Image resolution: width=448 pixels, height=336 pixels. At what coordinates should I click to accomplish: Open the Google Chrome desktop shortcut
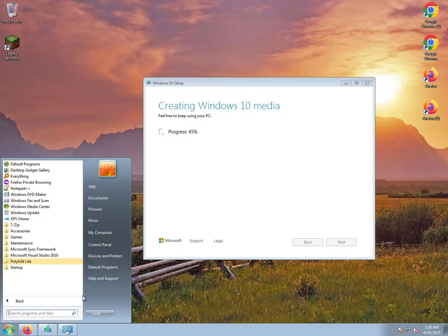(x=431, y=47)
